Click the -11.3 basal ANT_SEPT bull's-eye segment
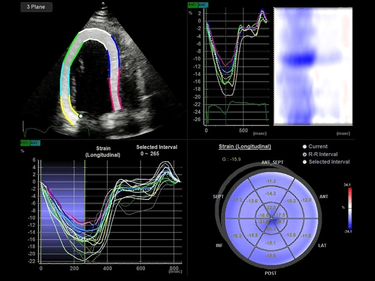The image size is (375, 281). (x=271, y=181)
